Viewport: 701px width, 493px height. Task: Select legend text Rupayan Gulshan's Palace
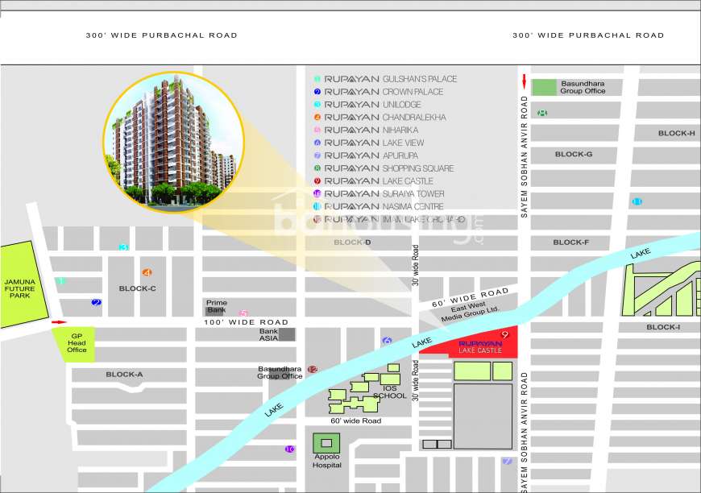(391, 79)
